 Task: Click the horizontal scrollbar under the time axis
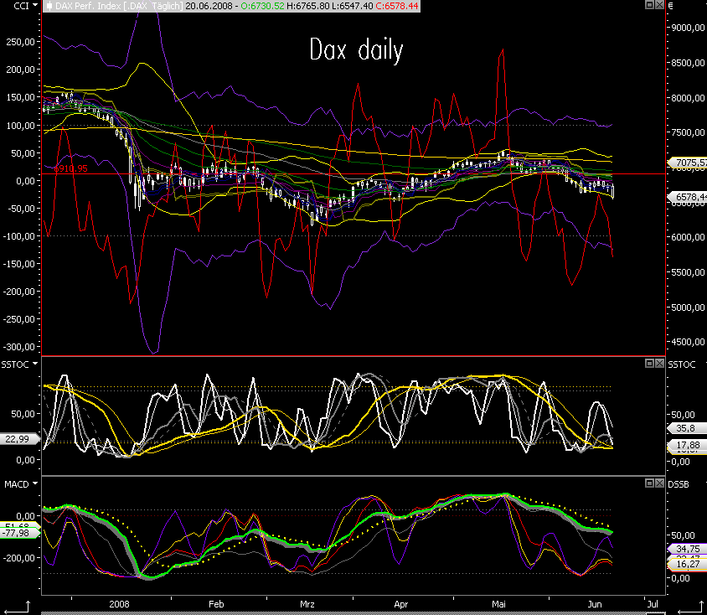pyautogui.click(x=353, y=613)
